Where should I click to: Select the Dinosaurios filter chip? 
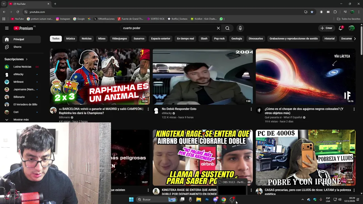pos(256,39)
